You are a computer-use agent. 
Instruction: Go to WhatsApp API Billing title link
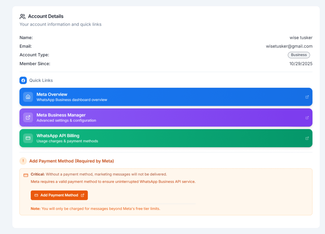coord(58,136)
